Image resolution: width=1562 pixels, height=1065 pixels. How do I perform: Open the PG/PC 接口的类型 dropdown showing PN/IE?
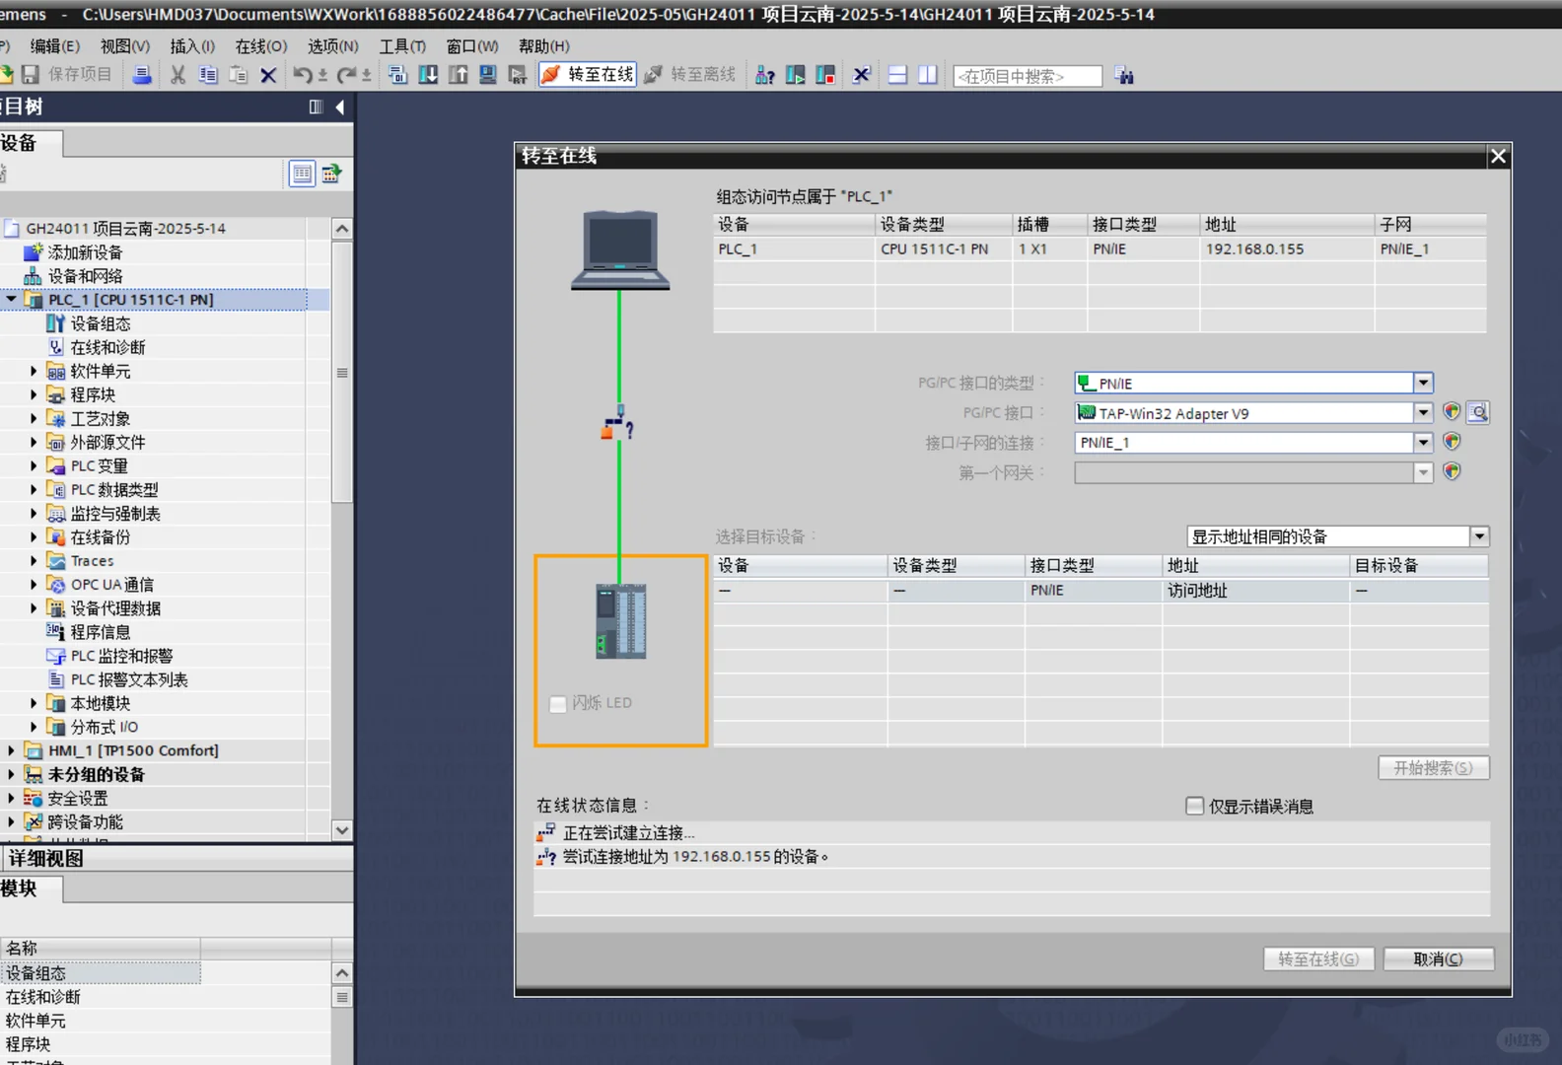click(1423, 383)
